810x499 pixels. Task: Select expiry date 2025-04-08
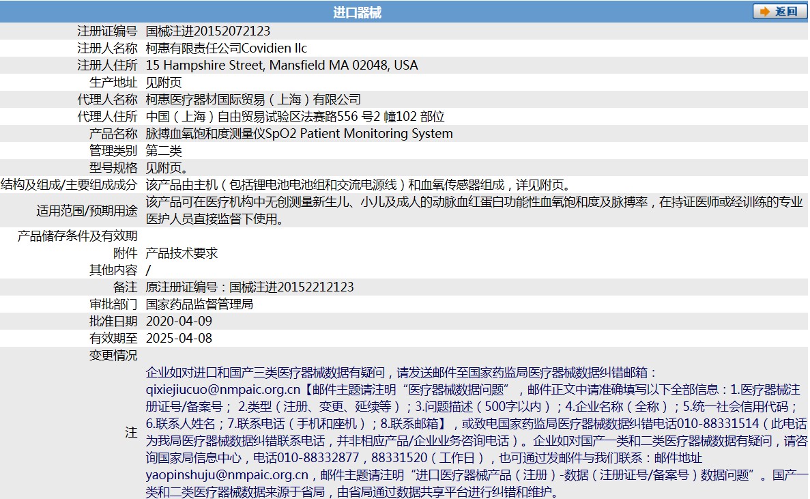pyautogui.click(x=179, y=338)
